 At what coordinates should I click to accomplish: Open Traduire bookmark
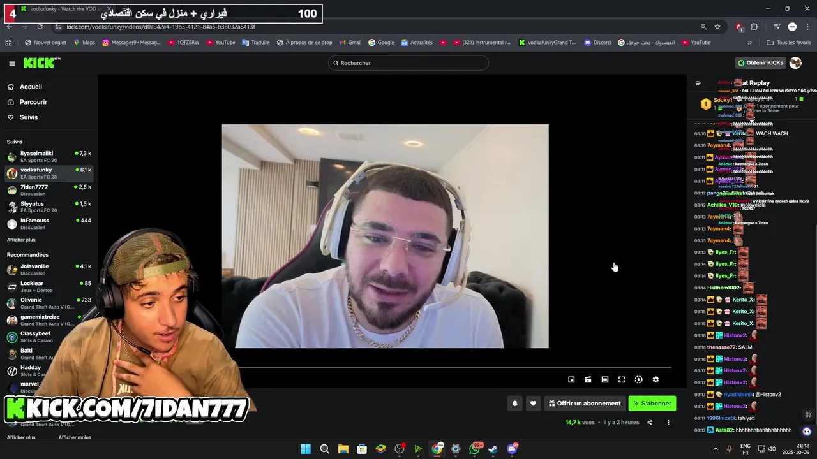coord(255,43)
